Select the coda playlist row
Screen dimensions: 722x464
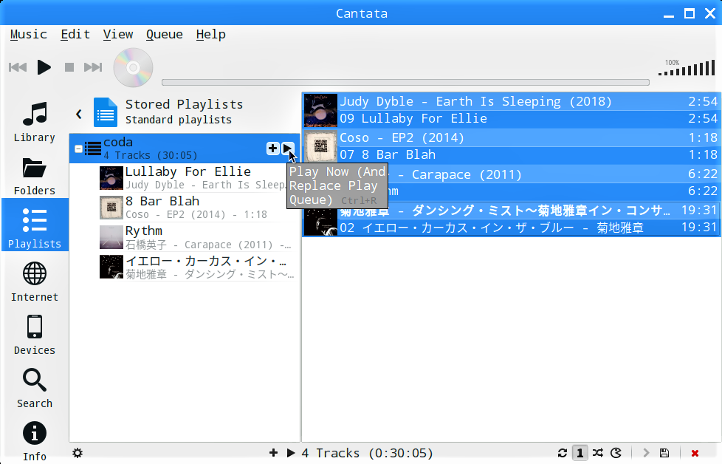point(185,149)
